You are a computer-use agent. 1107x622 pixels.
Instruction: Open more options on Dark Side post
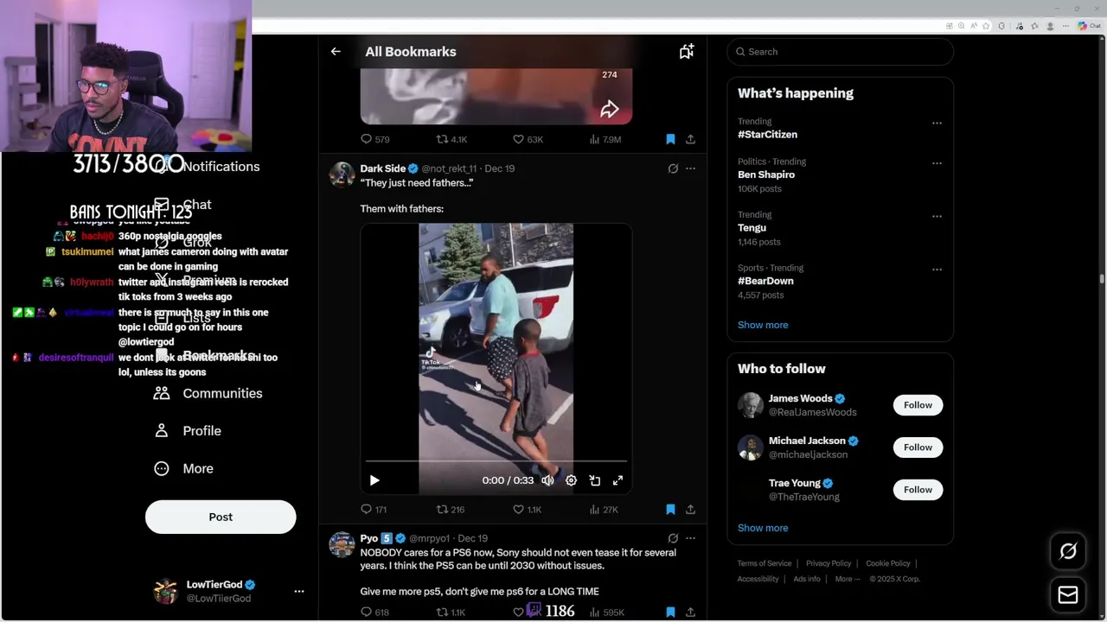click(690, 168)
